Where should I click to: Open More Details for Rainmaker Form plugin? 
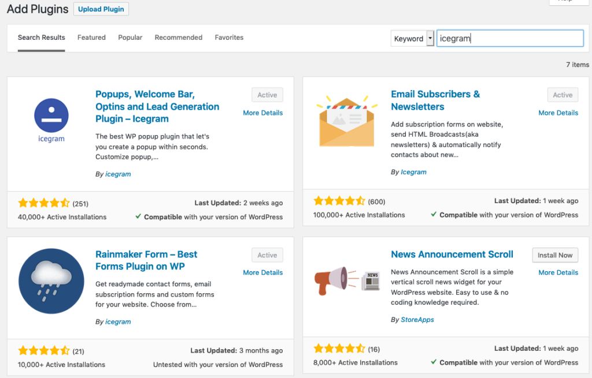262,272
